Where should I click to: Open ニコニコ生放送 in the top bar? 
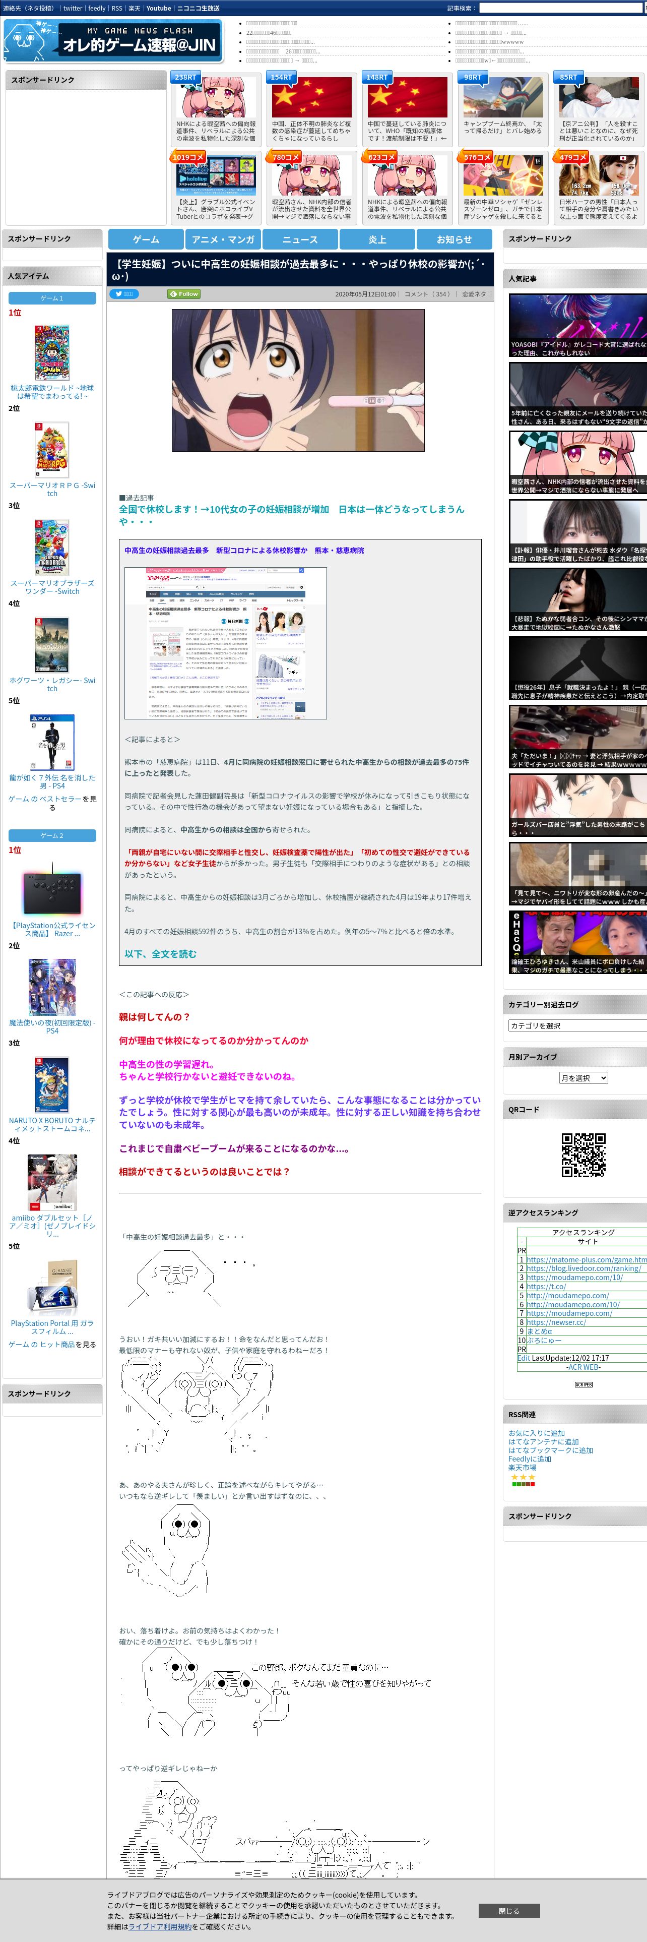(198, 8)
